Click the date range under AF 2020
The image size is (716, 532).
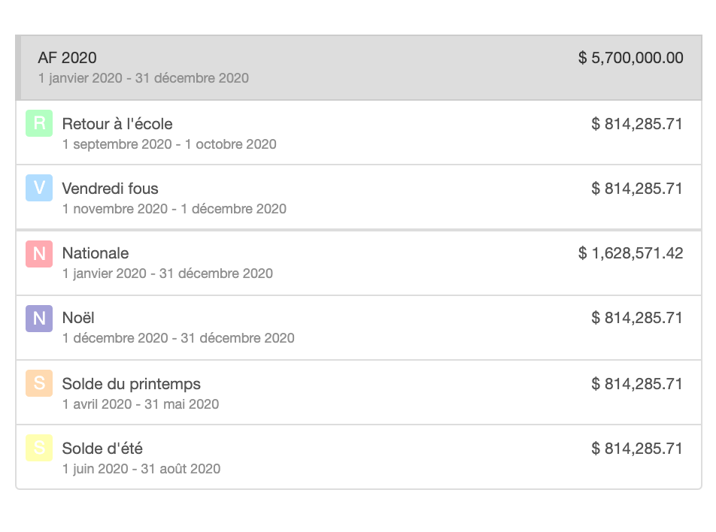tap(143, 77)
